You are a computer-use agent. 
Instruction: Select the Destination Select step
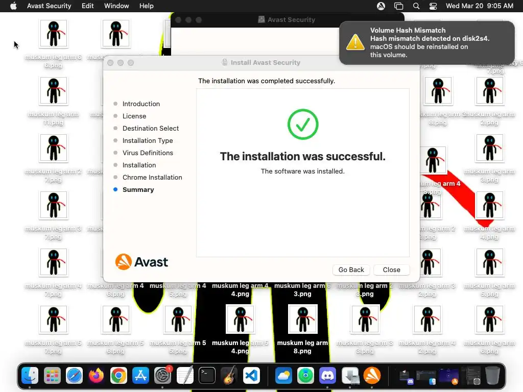(151, 128)
